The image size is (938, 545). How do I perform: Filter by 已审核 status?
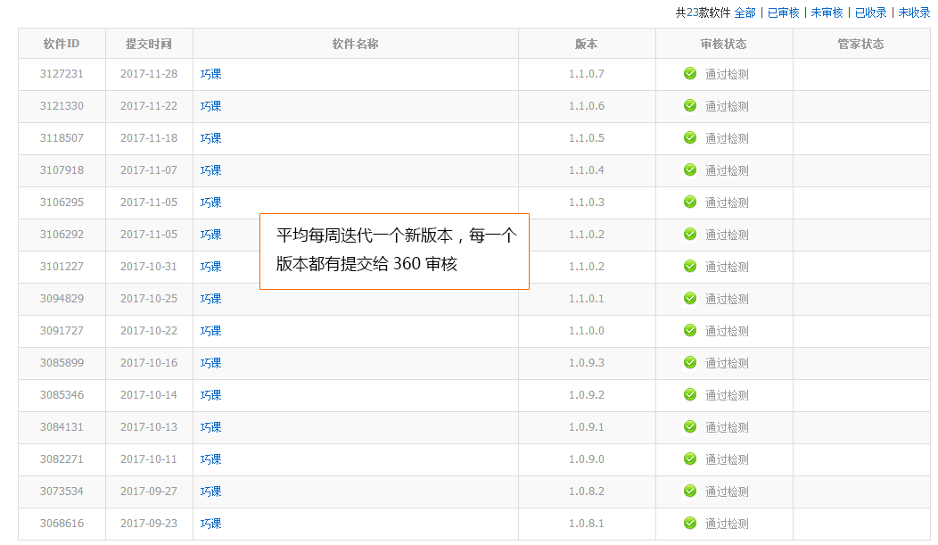pos(783,12)
